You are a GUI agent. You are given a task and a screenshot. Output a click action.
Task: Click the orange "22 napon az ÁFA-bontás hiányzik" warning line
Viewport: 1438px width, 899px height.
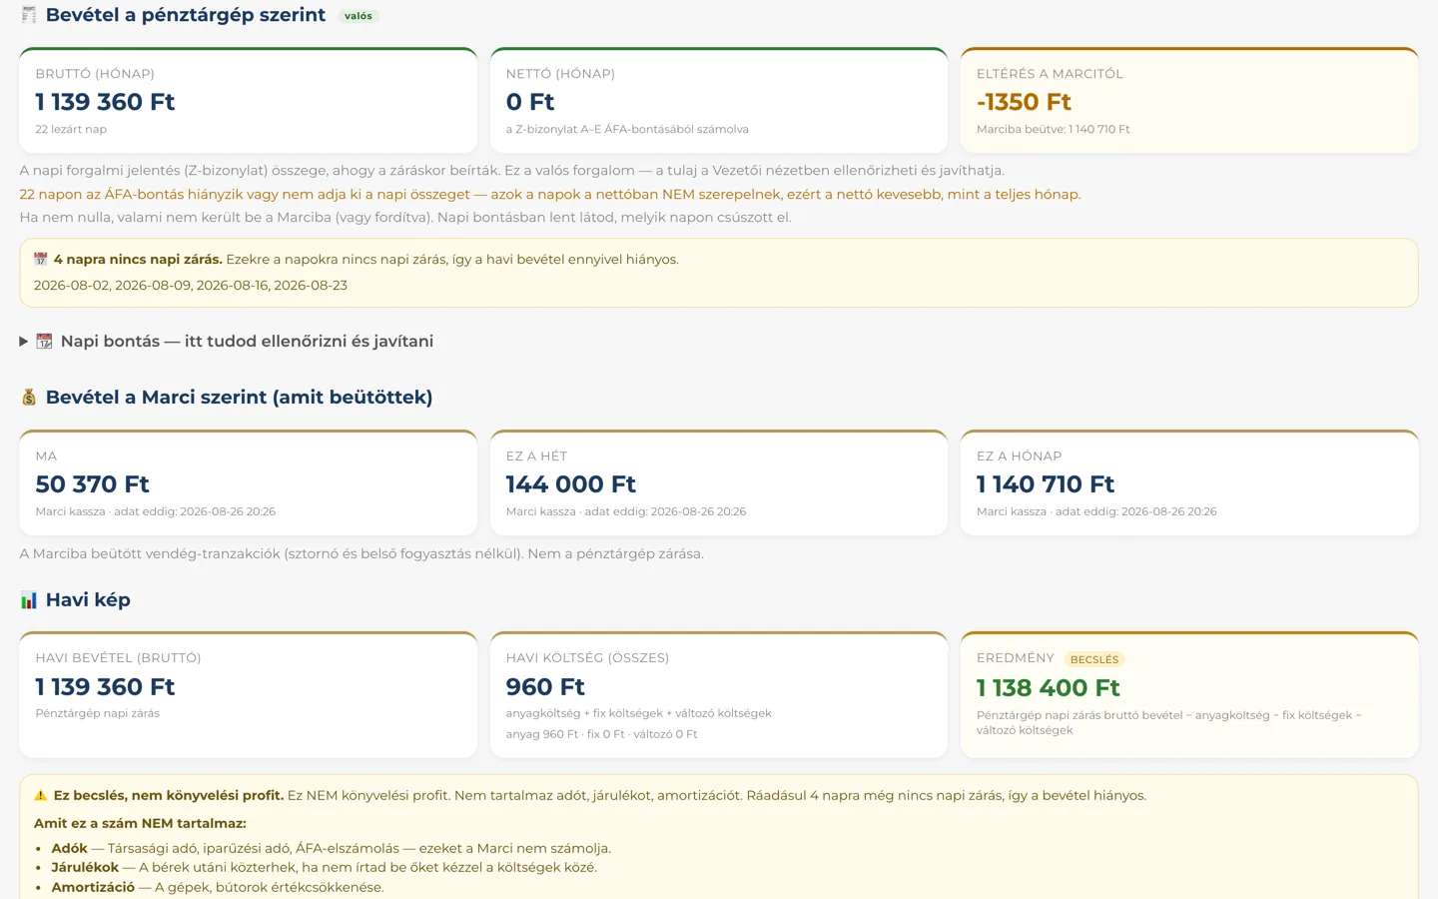pos(550,195)
